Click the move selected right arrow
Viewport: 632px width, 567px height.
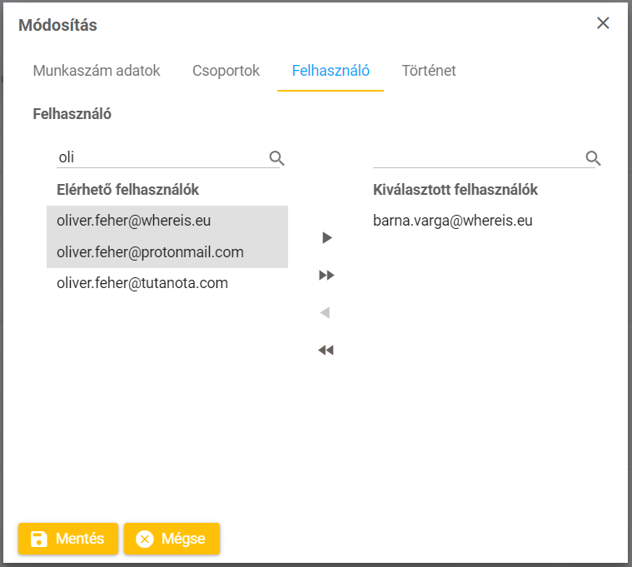click(x=326, y=238)
